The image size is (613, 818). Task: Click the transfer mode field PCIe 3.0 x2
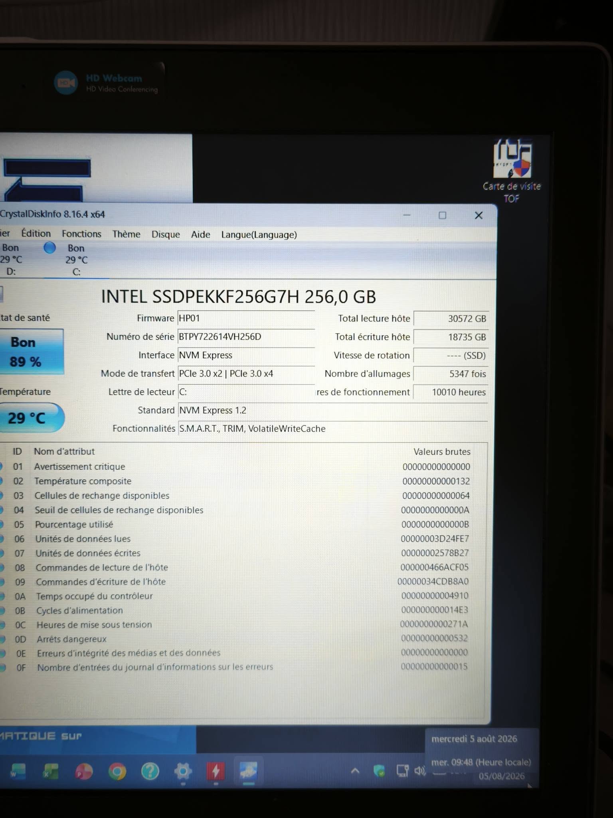246,373
